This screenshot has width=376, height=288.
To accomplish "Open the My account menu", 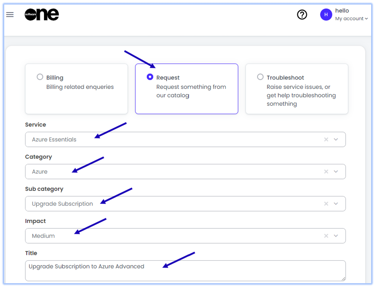I will [351, 19].
